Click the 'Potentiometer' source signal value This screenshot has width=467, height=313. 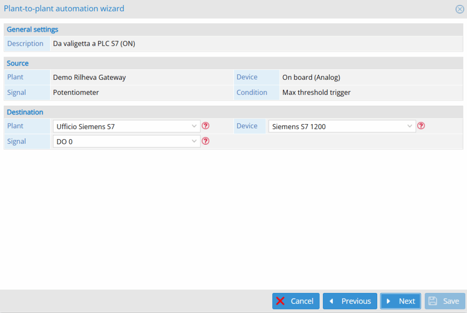tap(76, 93)
